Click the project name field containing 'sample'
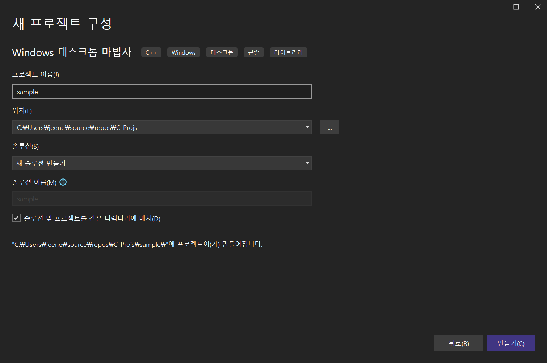This screenshot has height=363, width=547. [162, 92]
